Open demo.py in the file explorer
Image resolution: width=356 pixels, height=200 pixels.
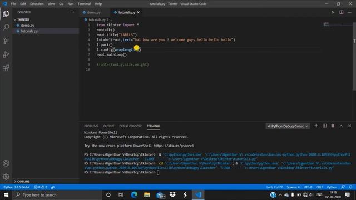pos(27,26)
